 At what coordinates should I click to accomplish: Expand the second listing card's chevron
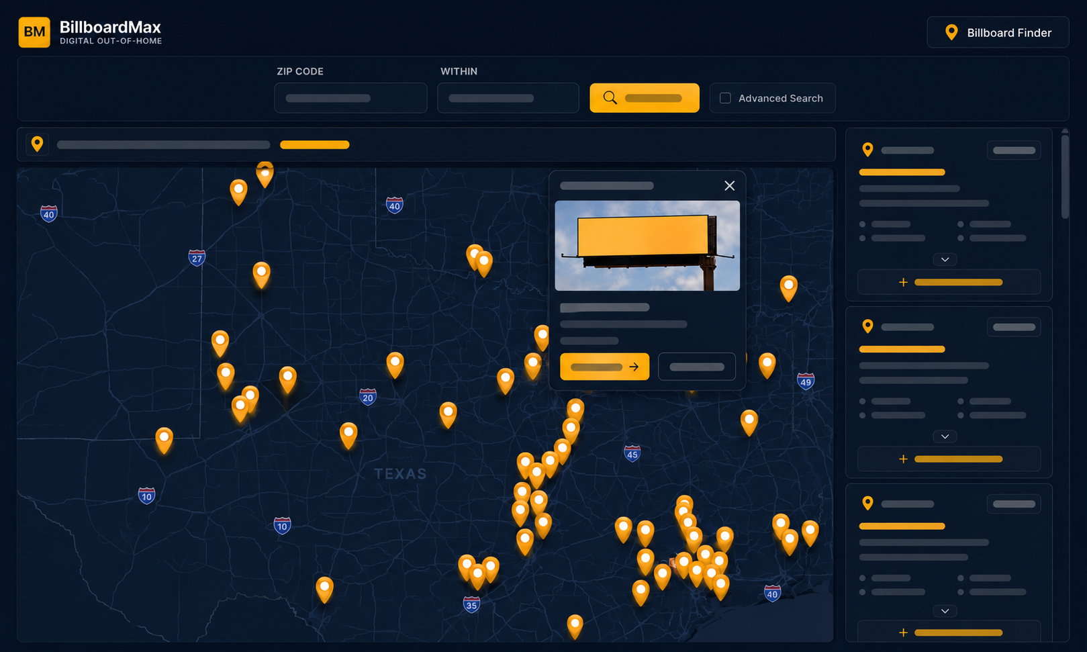click(945, 436)
